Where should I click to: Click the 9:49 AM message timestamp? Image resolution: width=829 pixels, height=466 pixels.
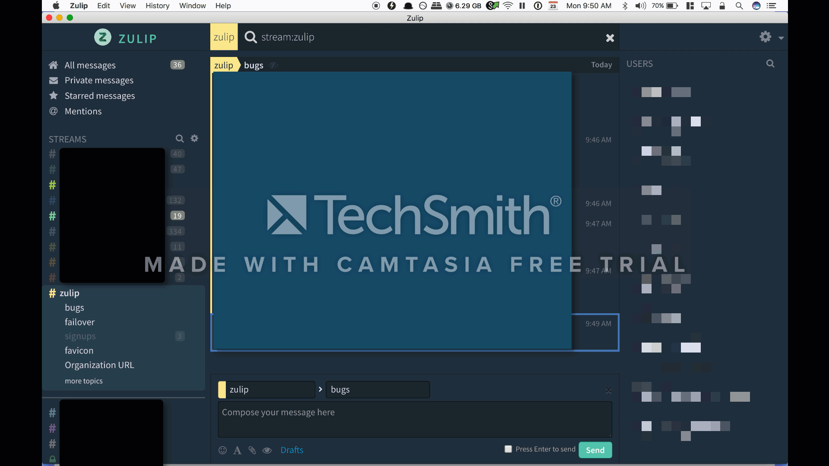click(x=598, y=324)
